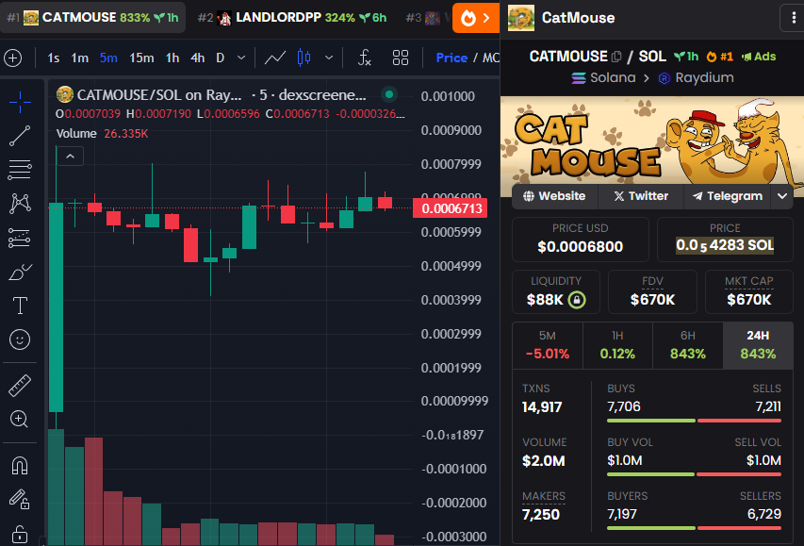804x546 pixels.
Task: Expand the more timeframes dropdown
Action: pyautogui.click(x=241, y=58)
